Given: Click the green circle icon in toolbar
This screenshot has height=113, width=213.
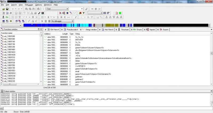Looking at the screenshot, I should (120, 13).
